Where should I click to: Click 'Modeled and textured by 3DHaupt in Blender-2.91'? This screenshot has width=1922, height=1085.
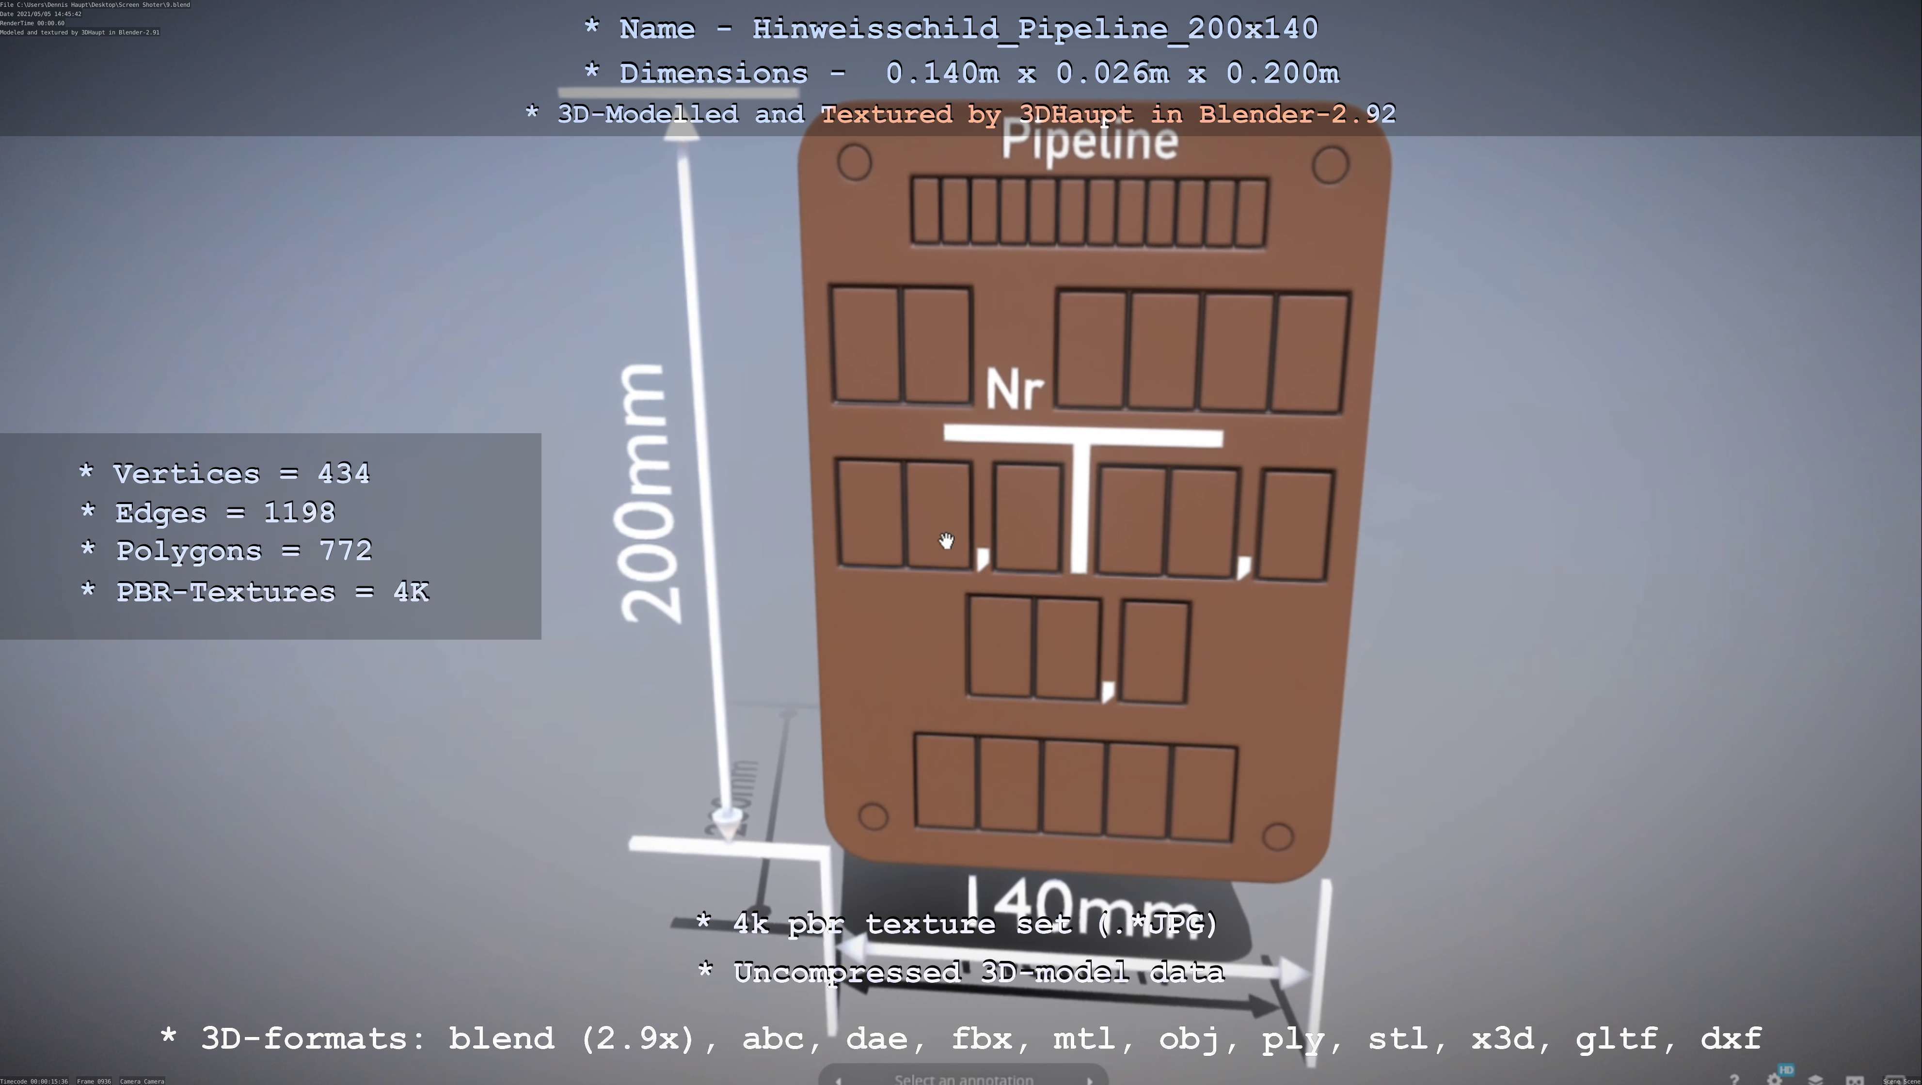pos(80,32)
